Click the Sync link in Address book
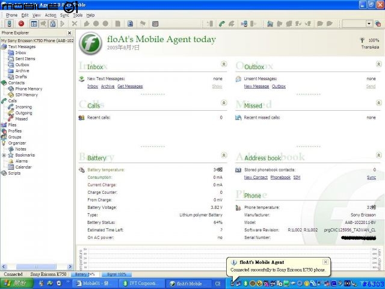Viewport: 385px width, 289px height. tap(371, 177)
